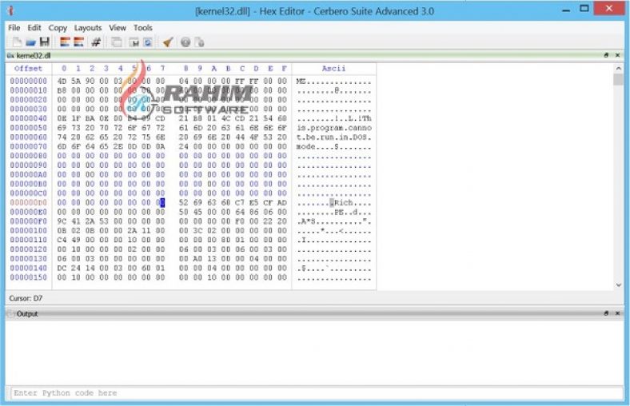Click the 'Cursor: D7' status text

[26, 298]
